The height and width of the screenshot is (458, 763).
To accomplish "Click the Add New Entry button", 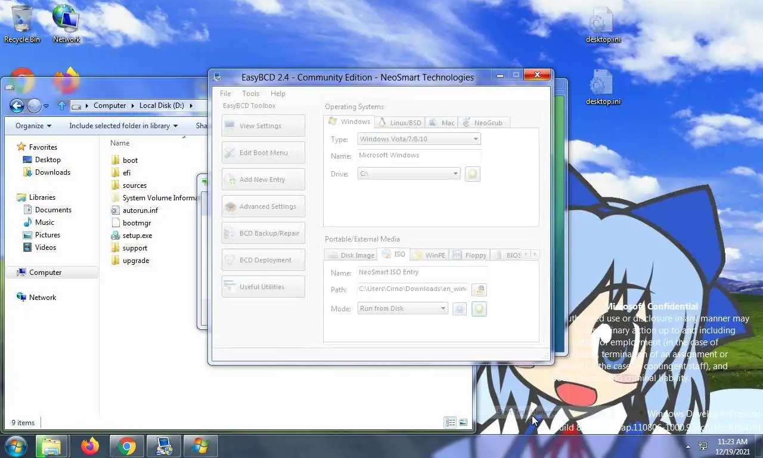I will coord(263,180).
